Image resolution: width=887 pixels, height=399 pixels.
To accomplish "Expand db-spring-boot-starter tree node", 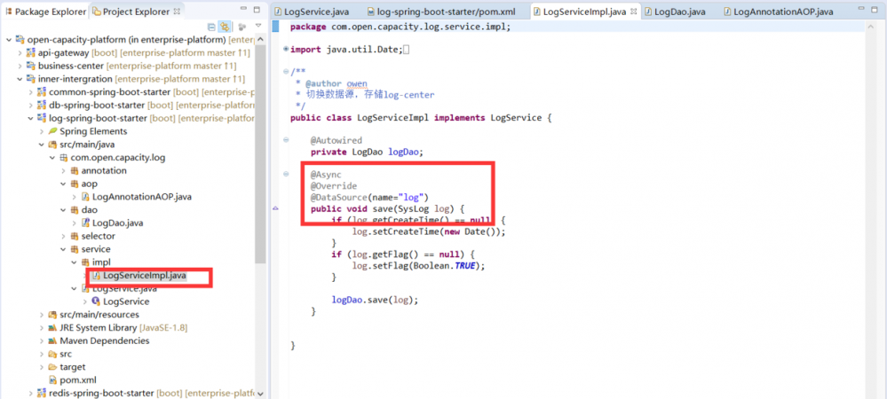I will pyautogui.click(x=30, y=106).
